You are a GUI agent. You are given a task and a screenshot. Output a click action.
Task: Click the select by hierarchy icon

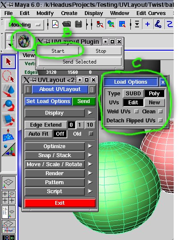click(100, 24)
